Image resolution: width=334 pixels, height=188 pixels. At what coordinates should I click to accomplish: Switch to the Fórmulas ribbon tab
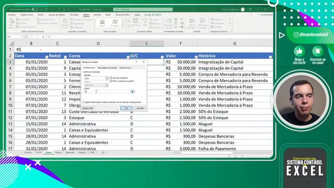(74, 15)
